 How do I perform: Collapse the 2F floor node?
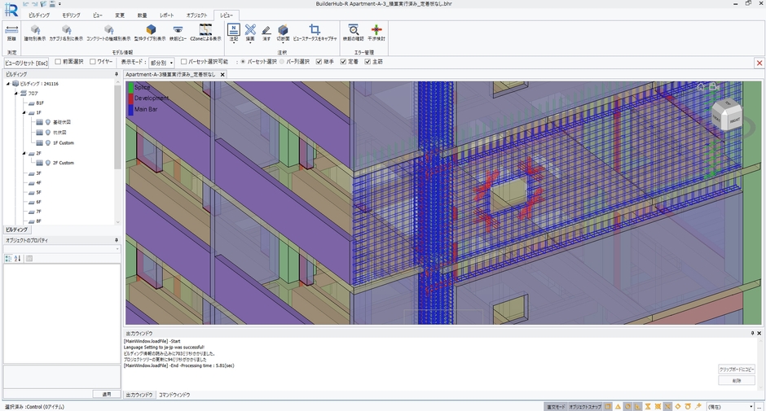pyautogui.click(x=24, y=153)
